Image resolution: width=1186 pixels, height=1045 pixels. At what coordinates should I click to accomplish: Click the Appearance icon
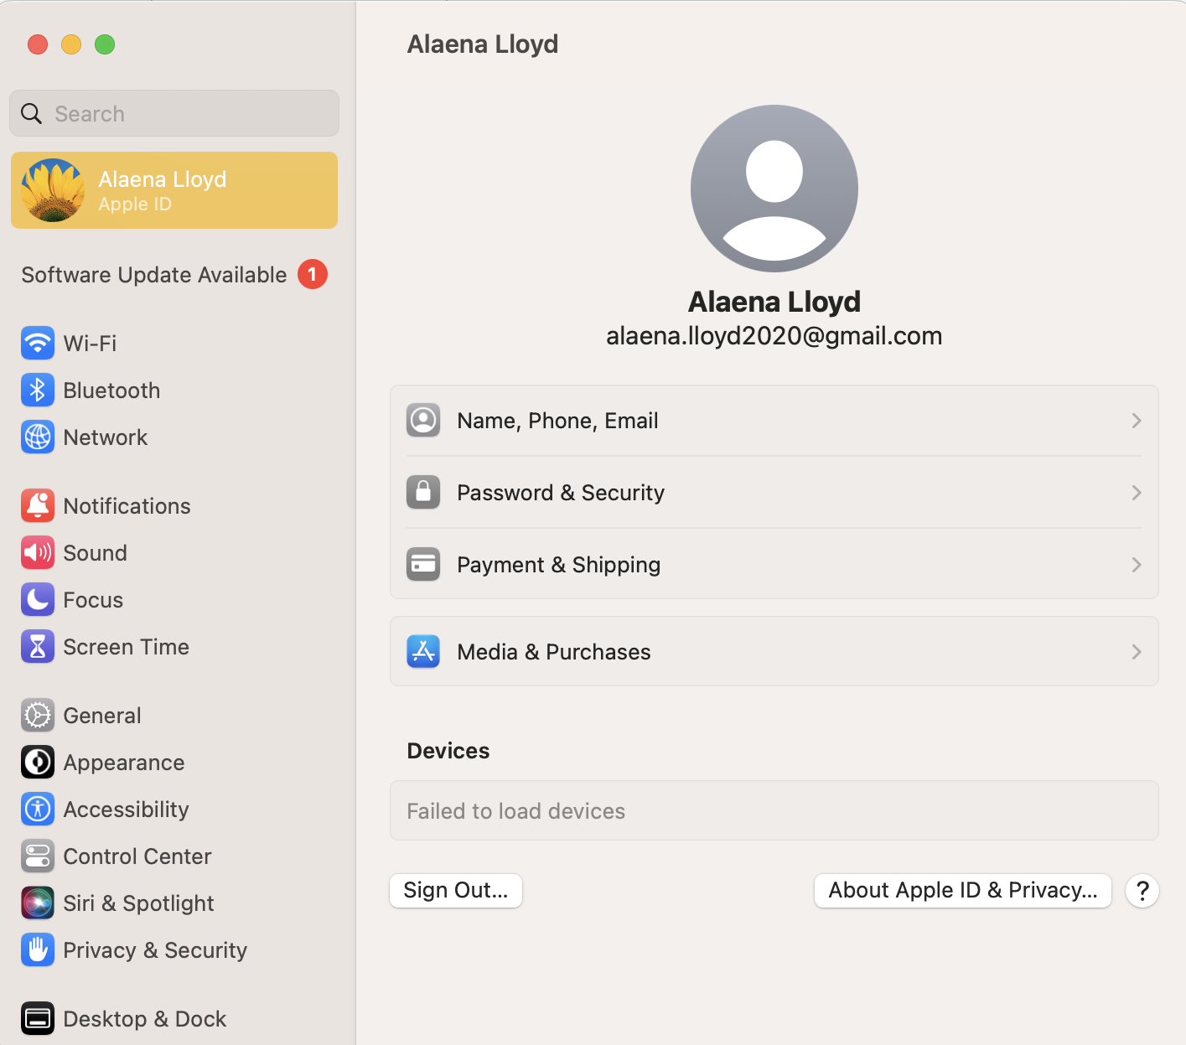tap(38, 763)
